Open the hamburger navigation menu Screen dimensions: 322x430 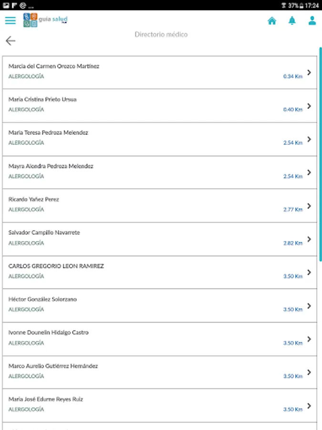pos(10,20)
